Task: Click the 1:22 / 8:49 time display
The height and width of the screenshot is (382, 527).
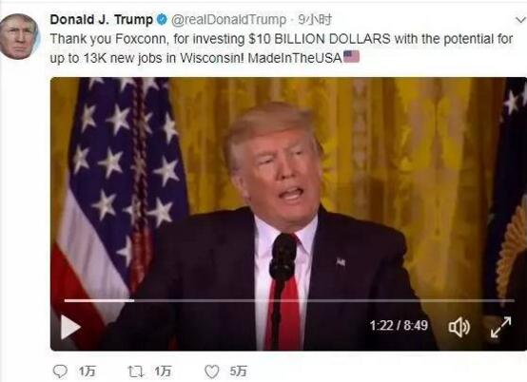Action: click(399, 325)
